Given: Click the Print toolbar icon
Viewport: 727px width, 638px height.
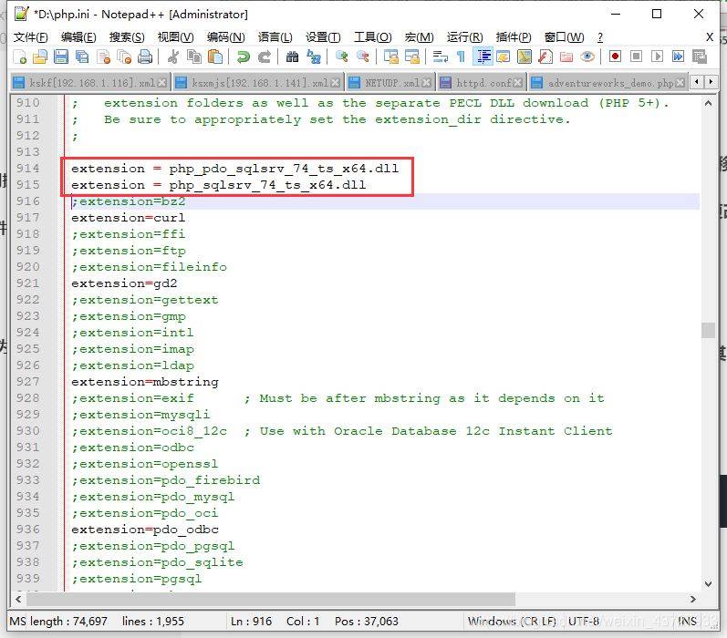Looking at the screenshot, I should [145, 57].
